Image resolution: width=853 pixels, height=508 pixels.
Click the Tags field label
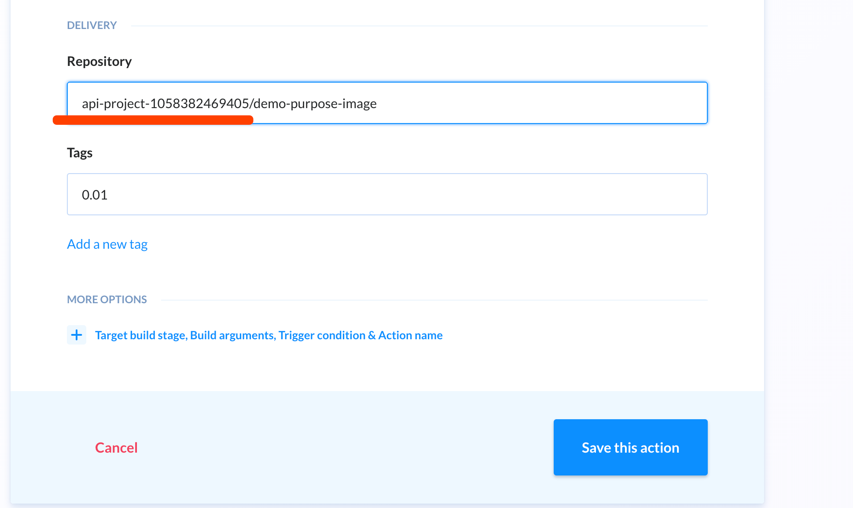click(x=80, y=152)
